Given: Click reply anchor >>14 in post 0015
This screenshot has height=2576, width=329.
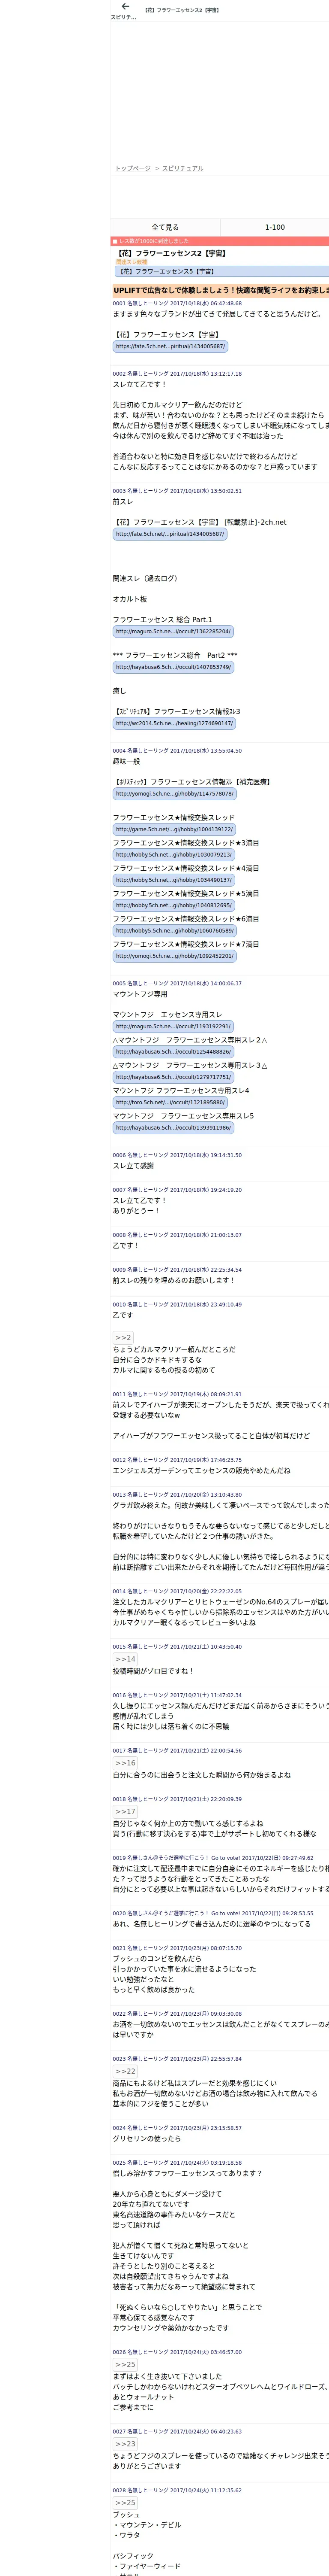Looking at the screenshot, I should pyautogui.click(x=125, y=1659).
